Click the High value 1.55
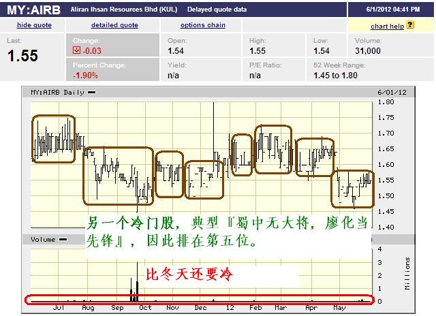Screen dimensions: 436x316 tap(258, 51)
